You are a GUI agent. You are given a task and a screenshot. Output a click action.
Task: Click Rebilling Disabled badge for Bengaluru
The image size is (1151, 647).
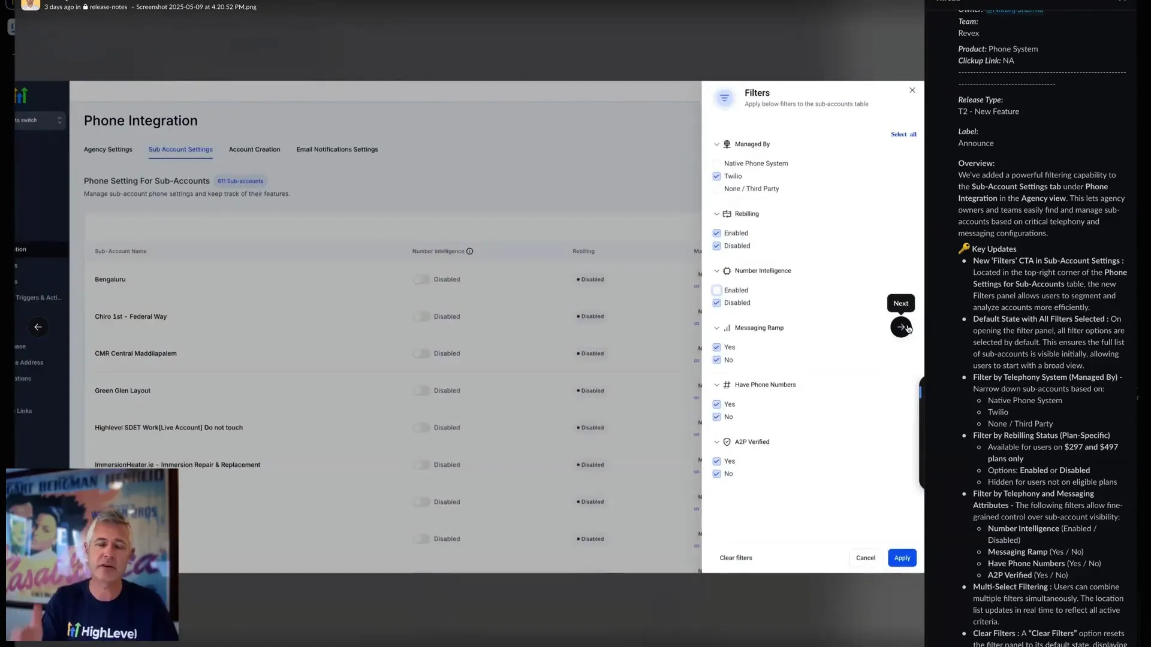tap(590, 280)
